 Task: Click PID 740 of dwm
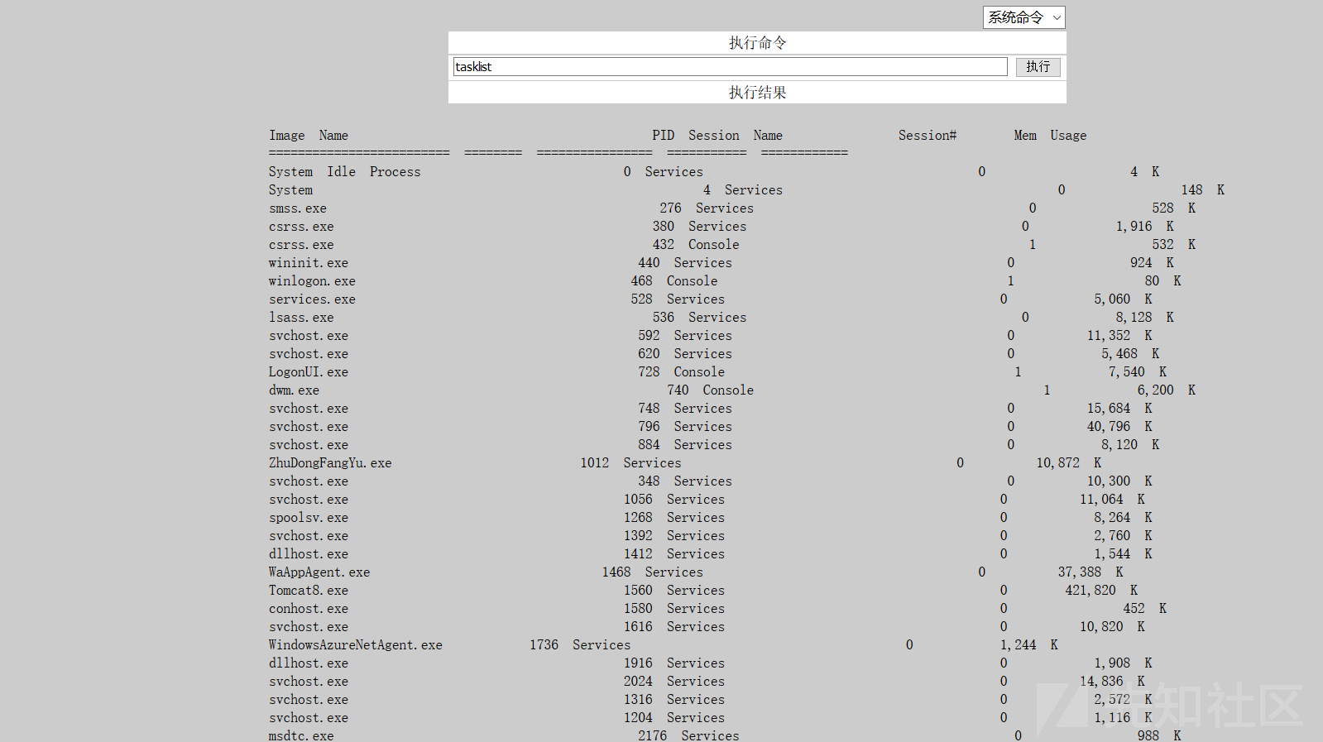point(678,390)
